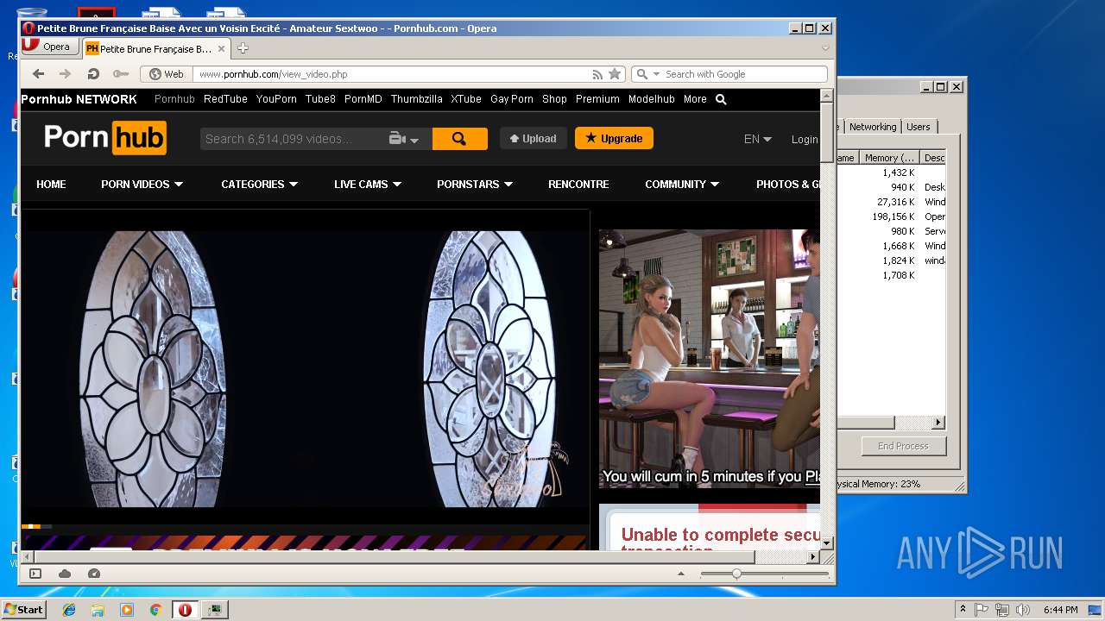
Task: Click the page's vertical scrollbar down arrow
Action: coord(826,543)
